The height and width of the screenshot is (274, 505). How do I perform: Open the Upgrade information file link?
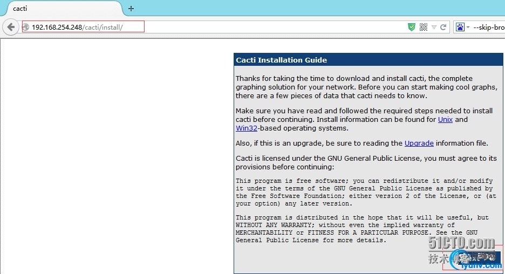click(x=419, y=143)
